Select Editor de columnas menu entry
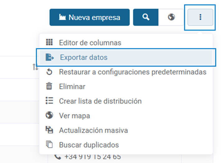The height and width of the screenshot is (163, 222). click(x=126, y=43)
